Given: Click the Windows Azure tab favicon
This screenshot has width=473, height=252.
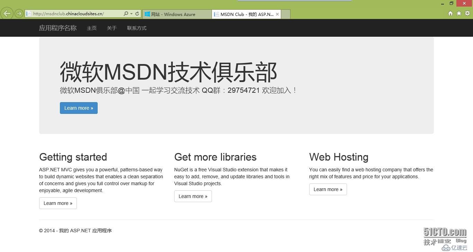Looking at the screenshot, I should click(x=147, y=14).
